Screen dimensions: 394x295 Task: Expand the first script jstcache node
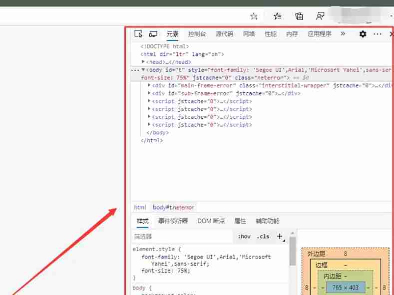(x=149, y=101)
